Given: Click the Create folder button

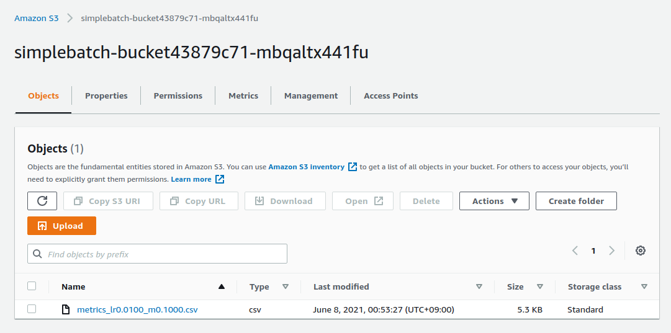Looking at the screenshot, I should pyautogui.click(x=576, y=201).
